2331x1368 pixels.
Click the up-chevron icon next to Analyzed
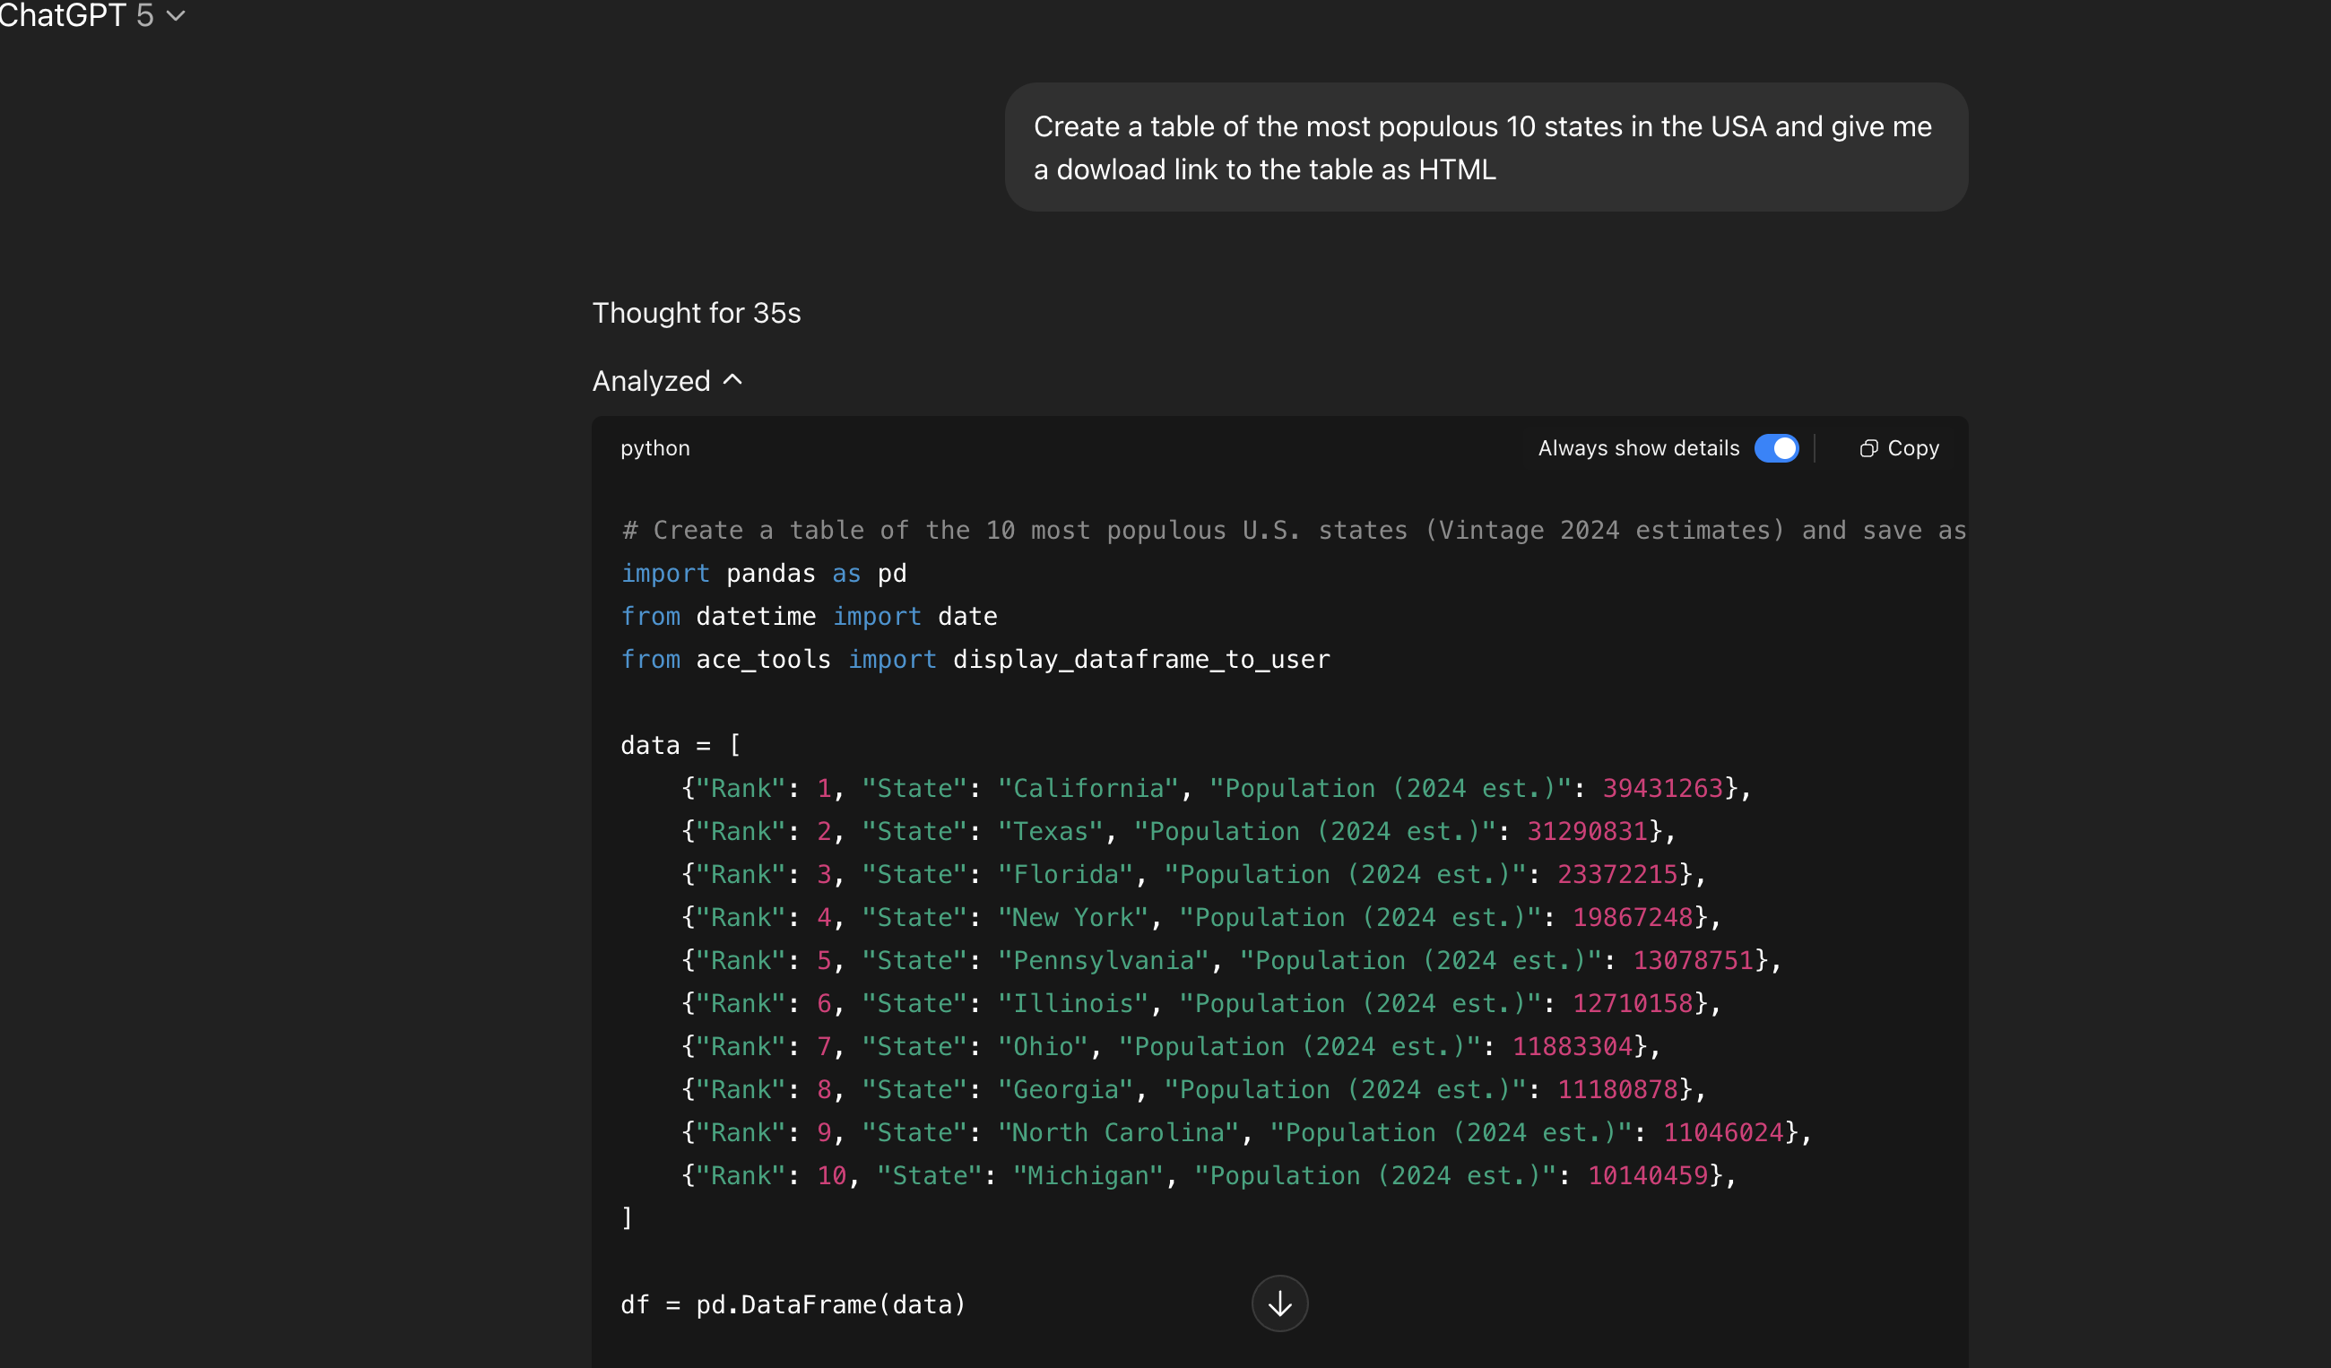click(732, 380)
